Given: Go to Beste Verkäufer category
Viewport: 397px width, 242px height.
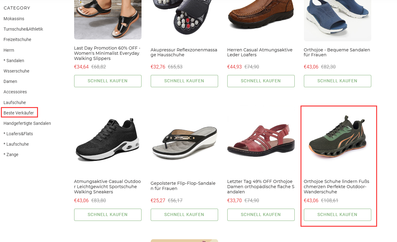Looking at the screenshot, I should pyautogui.click(x=19, y=113).
